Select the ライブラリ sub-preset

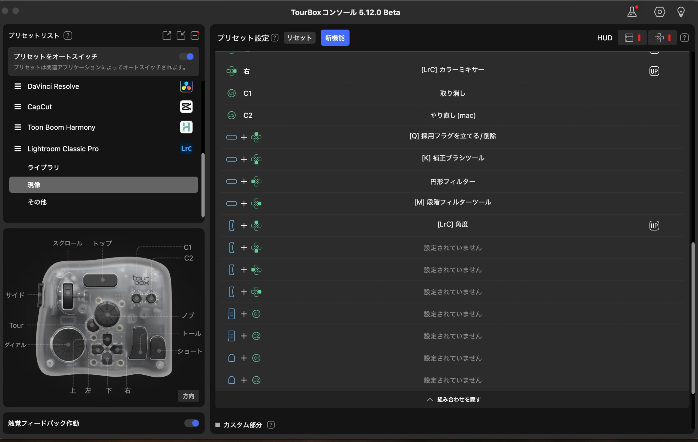43,167
